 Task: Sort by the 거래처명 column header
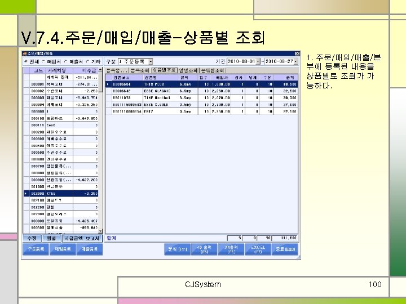pos(60,70)
